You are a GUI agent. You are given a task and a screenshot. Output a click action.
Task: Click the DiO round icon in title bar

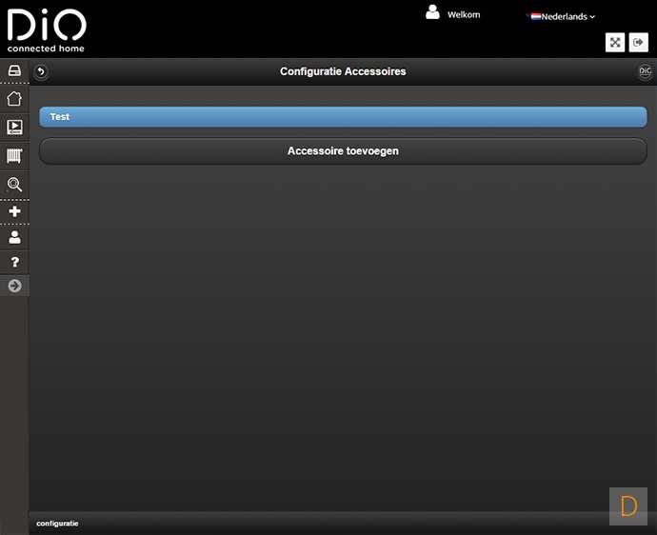(645, 71)
